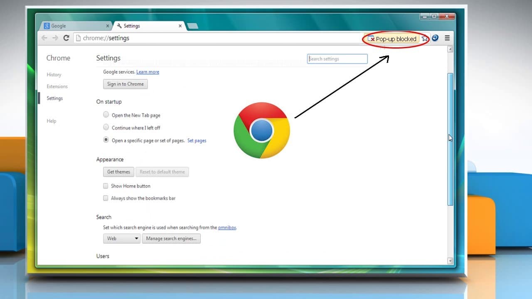Enable Show Home button checkbox
The image size is (532, 299).
(x=106, y=186)
